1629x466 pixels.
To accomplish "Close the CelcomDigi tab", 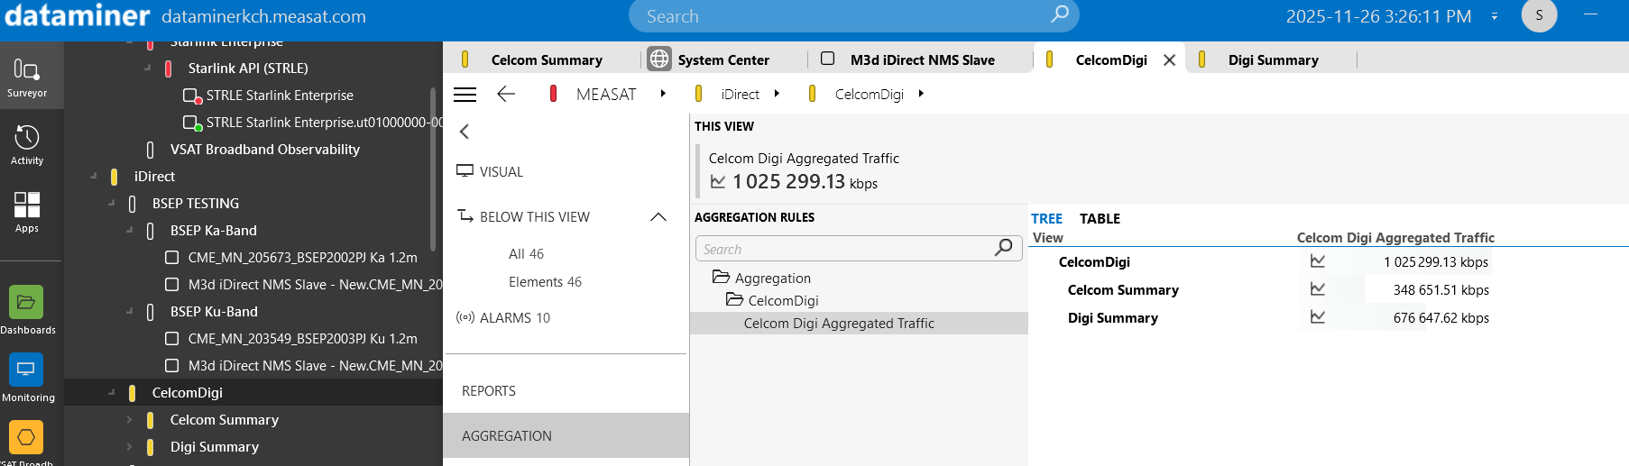I will [1169, 60].
